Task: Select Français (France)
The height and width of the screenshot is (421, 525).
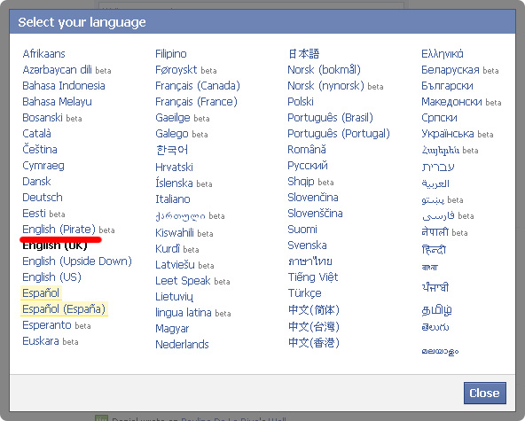Action: click(x=196, y=101)
